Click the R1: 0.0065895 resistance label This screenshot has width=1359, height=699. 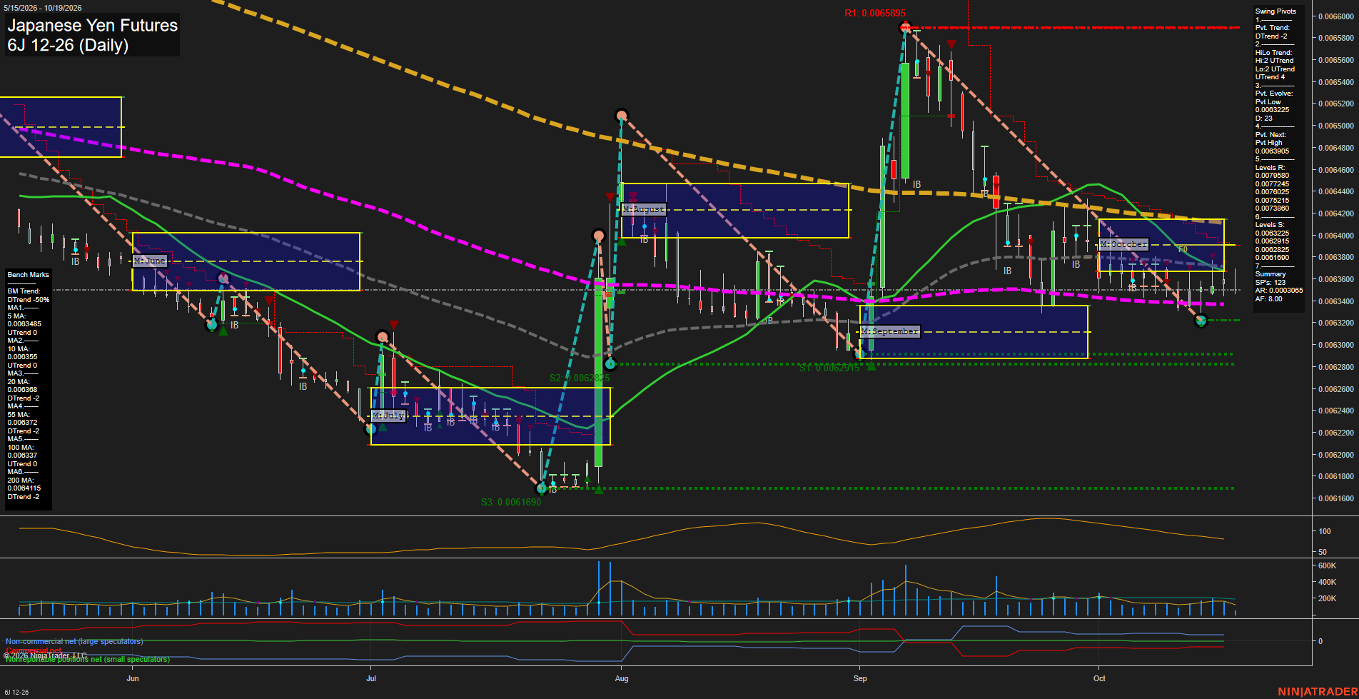[874, 13]
